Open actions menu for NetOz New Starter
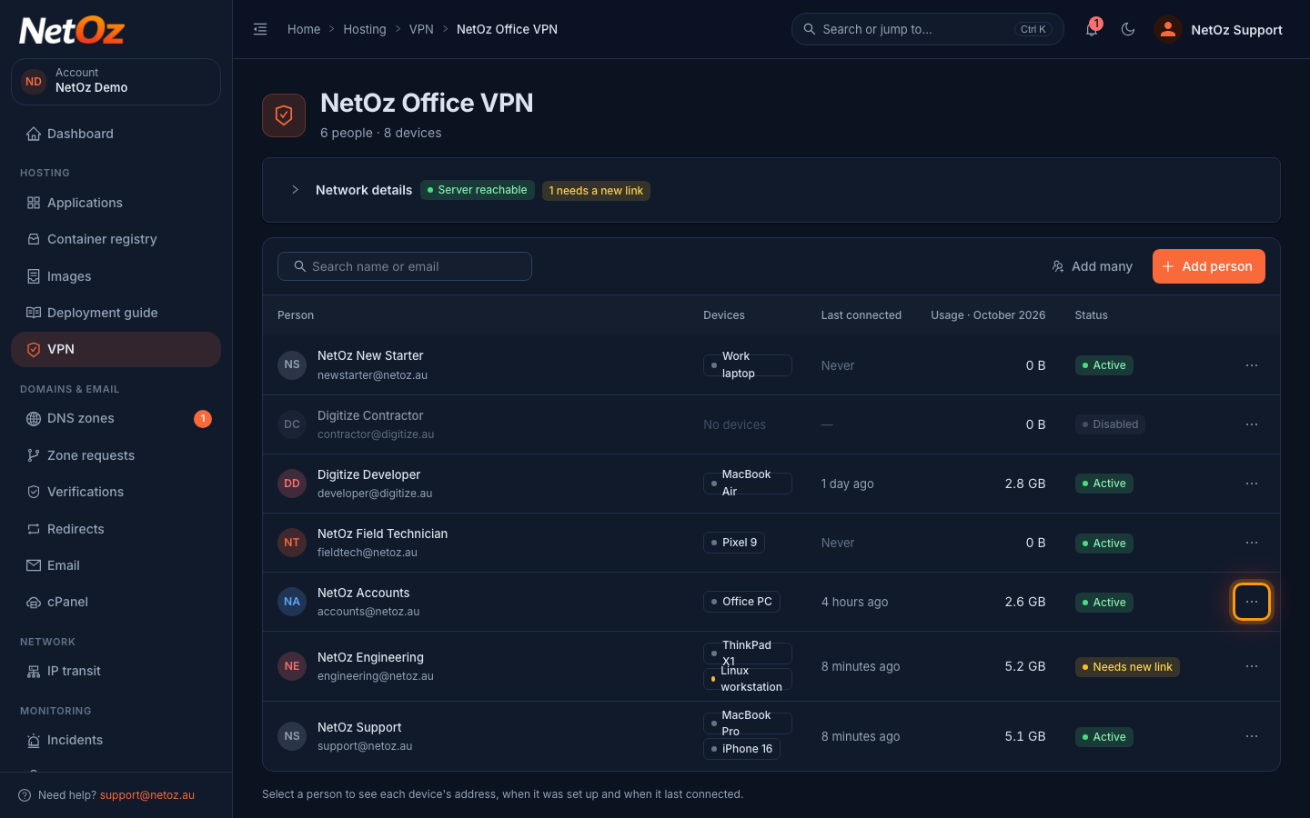Image resolution: width=1310 pixels, height=818 pixels. pos(1252,365)
